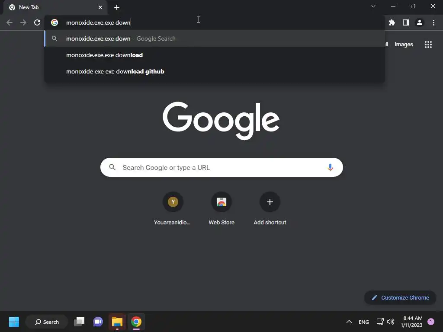
Task: Open the Teams Chat taskbar icon
Action: coord(98,322)
